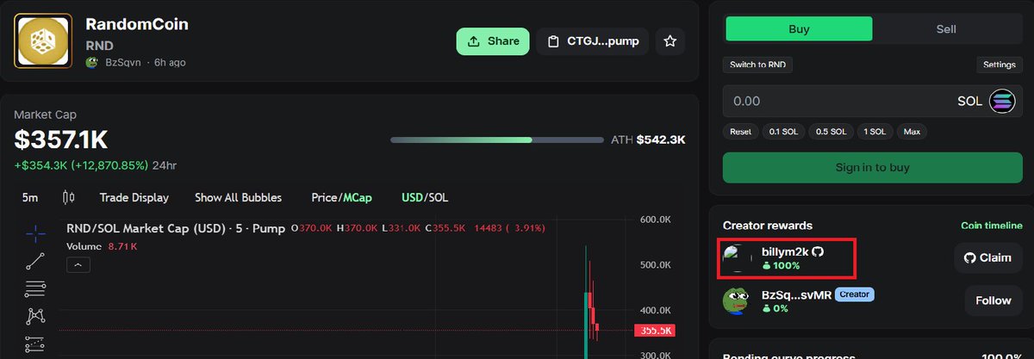The width and height of the screenshot is (1034, 359).
Task: Select the trend line drawing tool
Action: (x=35, y=260)
